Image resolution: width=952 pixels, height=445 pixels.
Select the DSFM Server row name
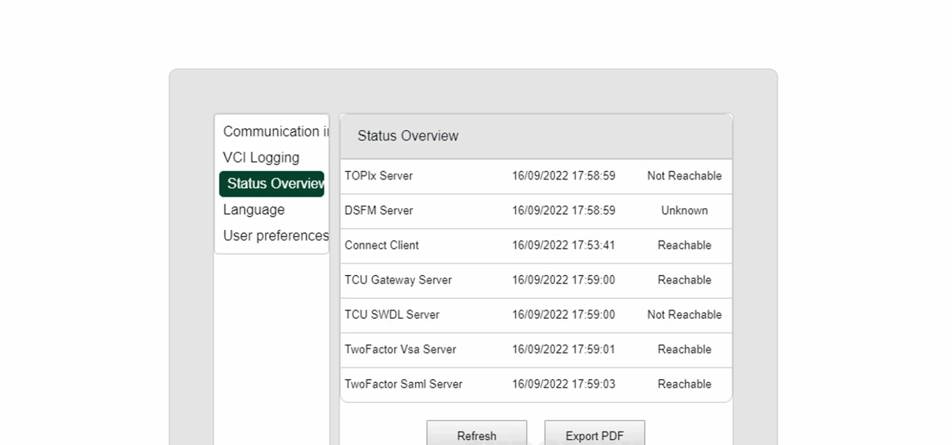pyautogui.click(x=378, y=211)
